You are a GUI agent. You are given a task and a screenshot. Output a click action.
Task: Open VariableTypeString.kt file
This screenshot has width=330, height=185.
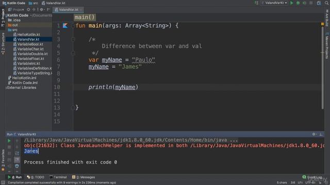coord(32,73)
